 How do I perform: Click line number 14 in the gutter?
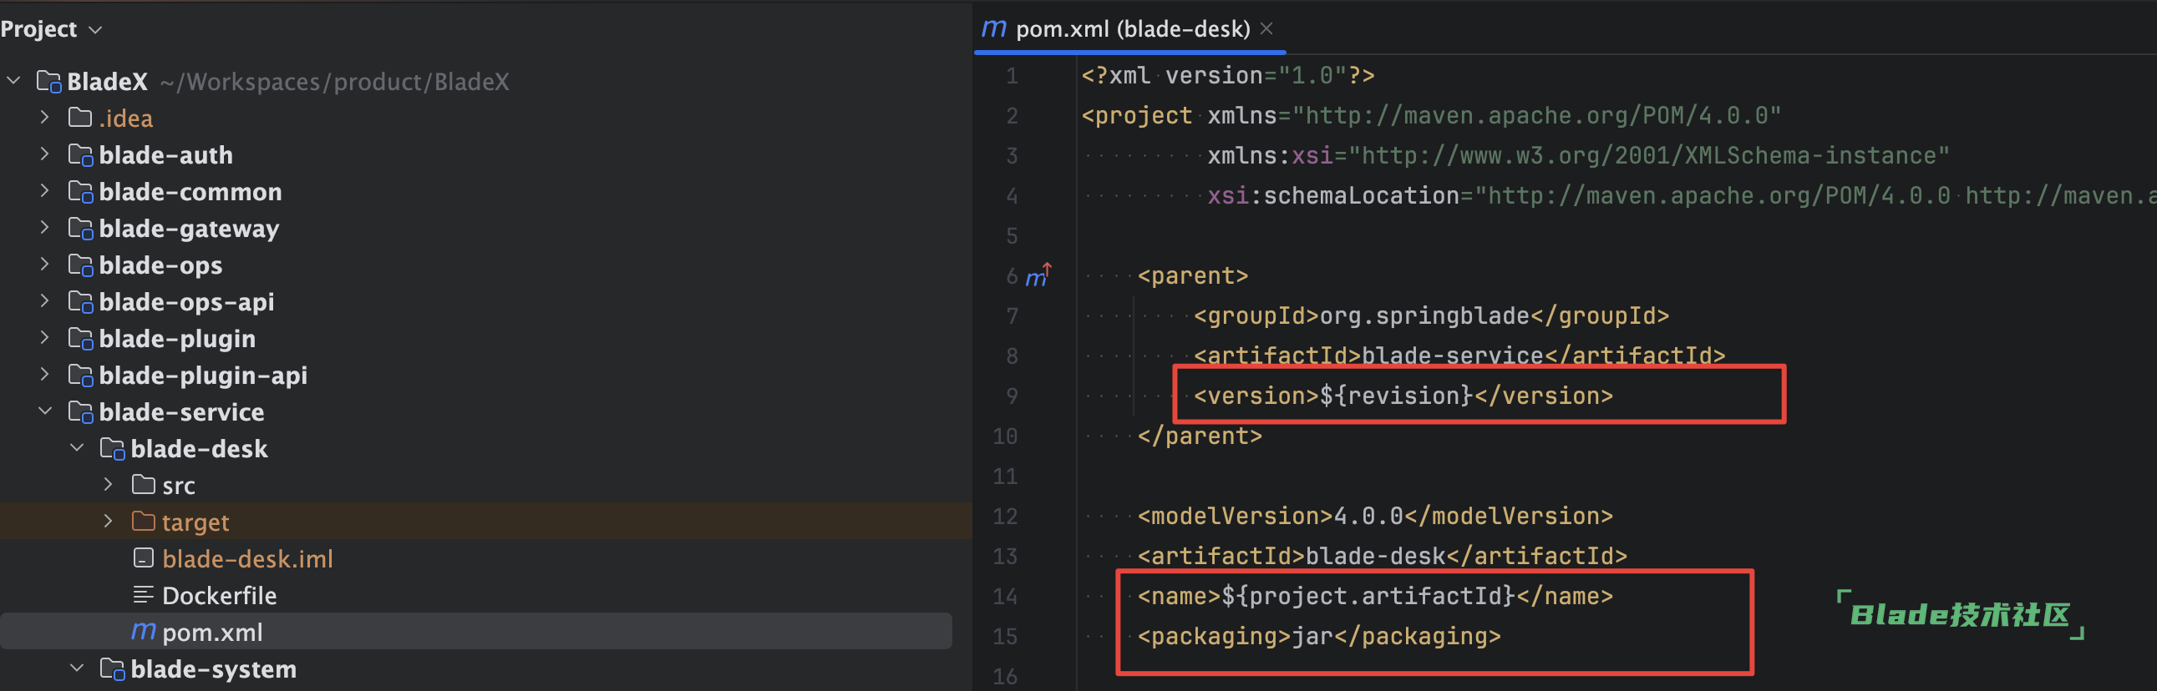tap(1005, 597)
